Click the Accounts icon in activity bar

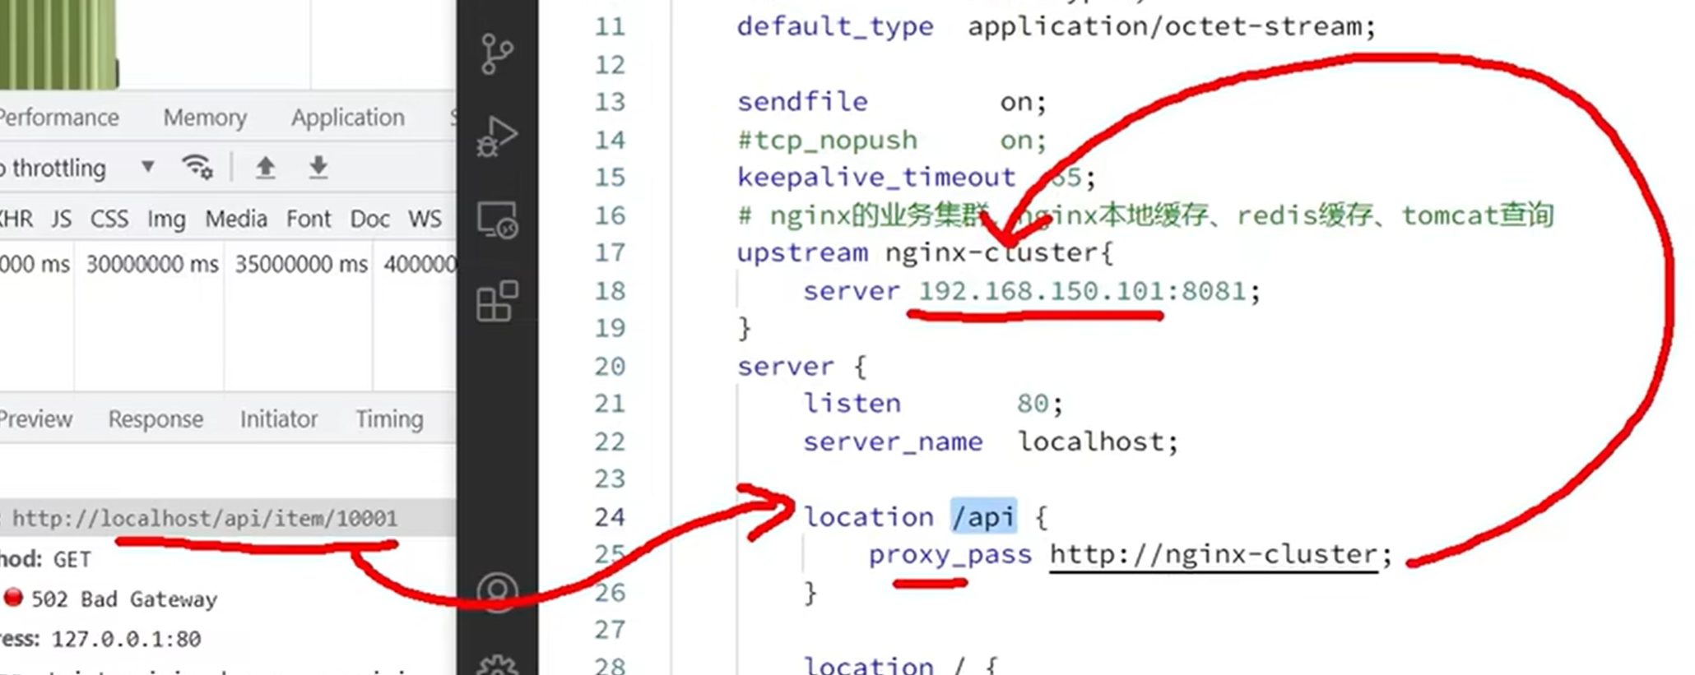point(497,592)
